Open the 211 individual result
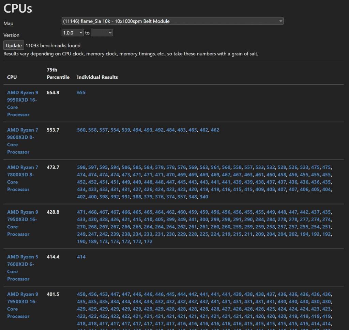349x330 pixels. pos(248,234)
